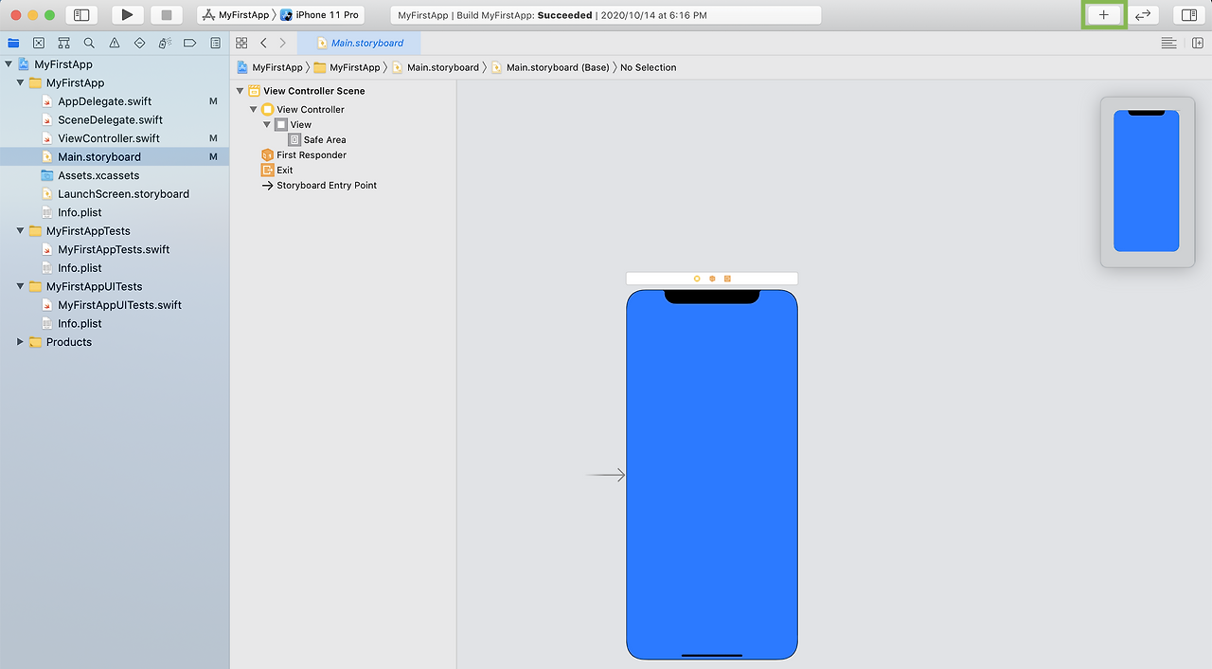Open the Symbol navigator
The width and height of the screenshot is (1212, 669).
pyautogui.click(x=63, y=43)
